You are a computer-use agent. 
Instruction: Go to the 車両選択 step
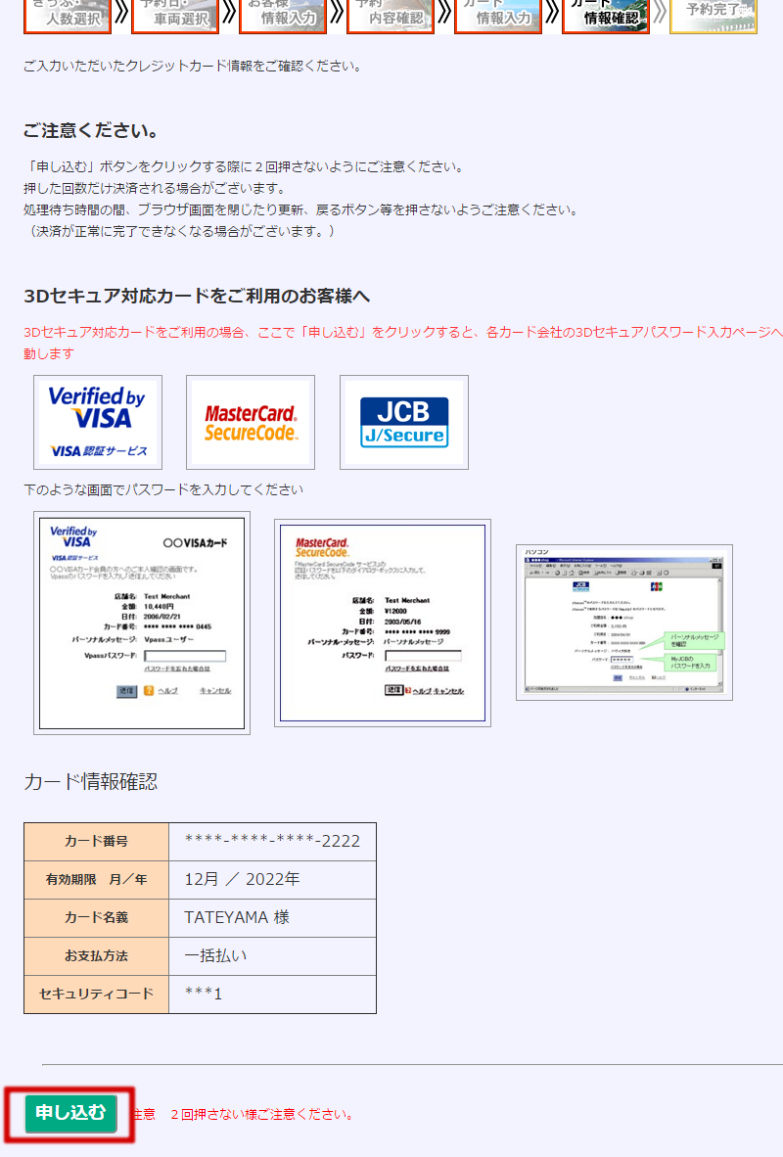point(175,17)
